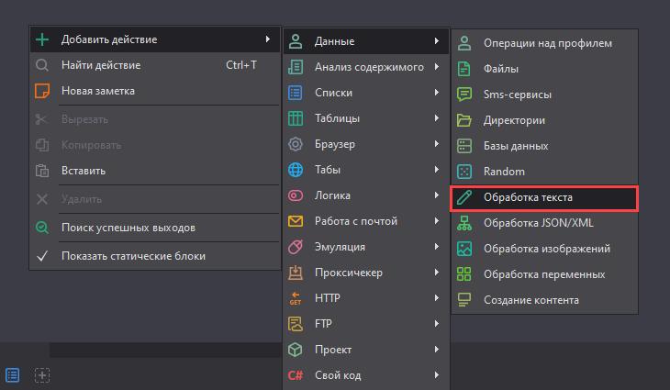The width and height of the screenshot is (670, 390).
Task: Click the Базы данных database icon
Action: (465, 146)
